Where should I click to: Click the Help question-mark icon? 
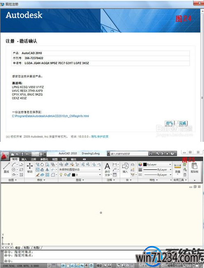[x=172, y=153]
